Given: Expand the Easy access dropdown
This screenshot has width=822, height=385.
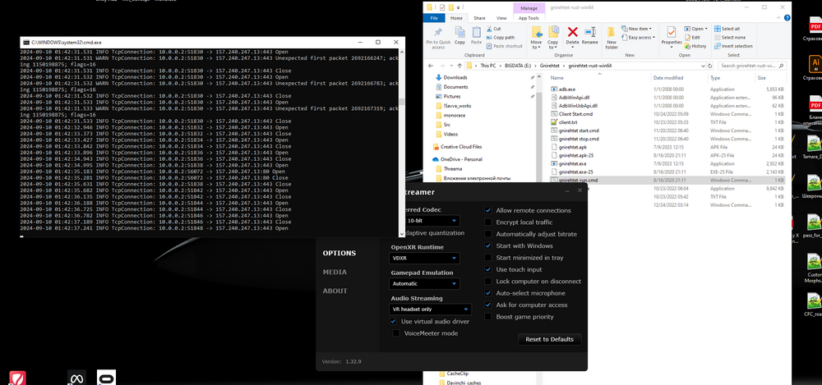Looking at the screenshot, I should pos(639,38).
